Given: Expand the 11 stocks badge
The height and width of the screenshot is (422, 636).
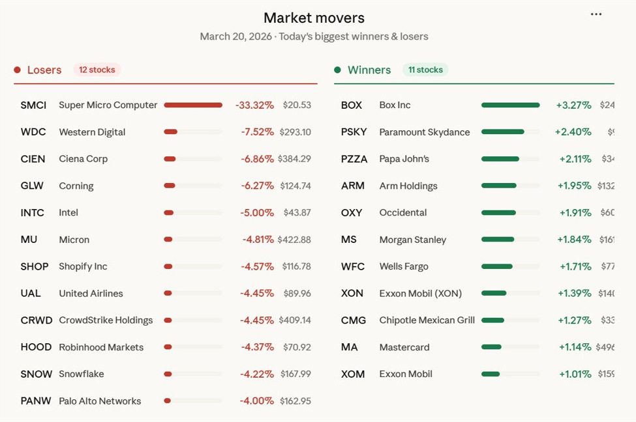Looking at the screenshot, I should tap(425, 70).
